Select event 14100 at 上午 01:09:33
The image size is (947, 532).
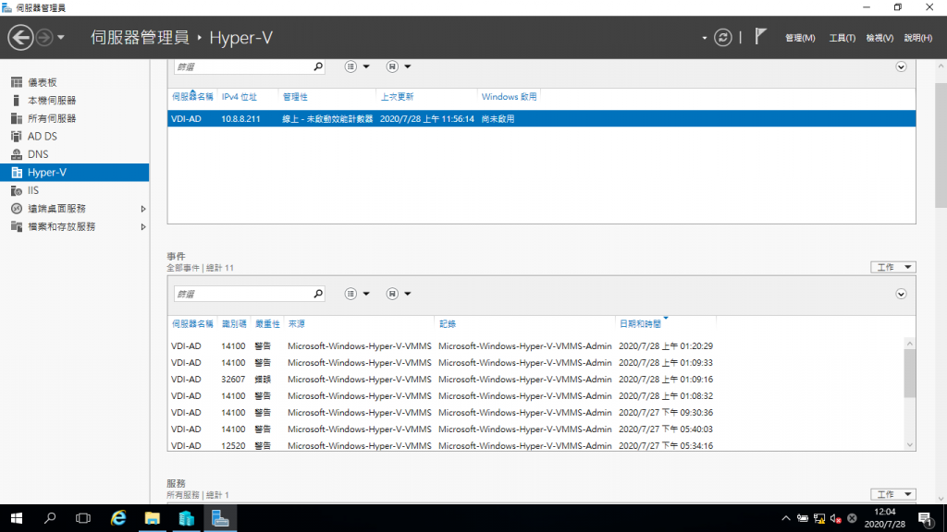coord(535,362)
